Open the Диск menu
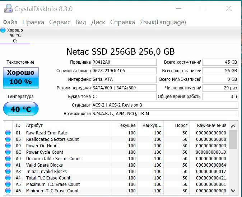The height and width of the screenshot is (197, 242). [x=98, y=22]
